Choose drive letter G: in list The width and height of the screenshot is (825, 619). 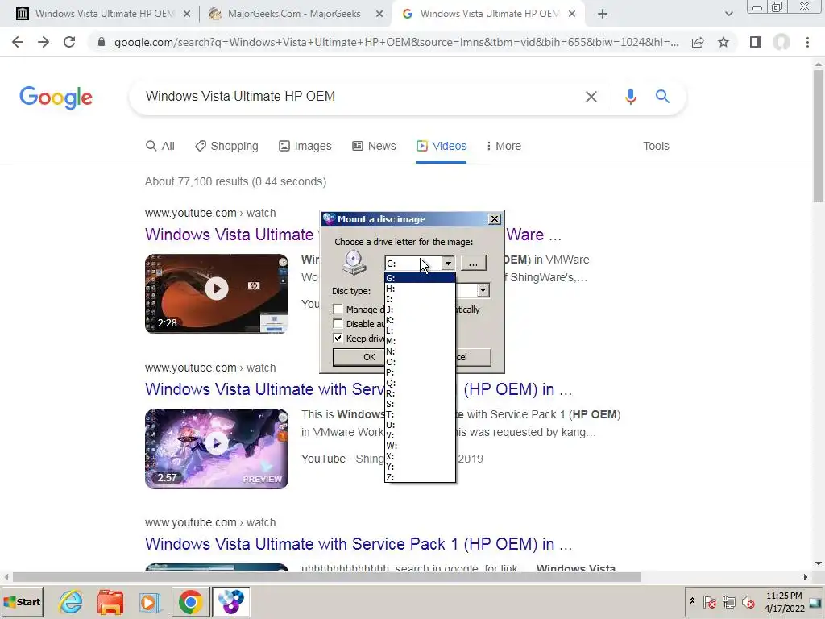tap(420, 278)
